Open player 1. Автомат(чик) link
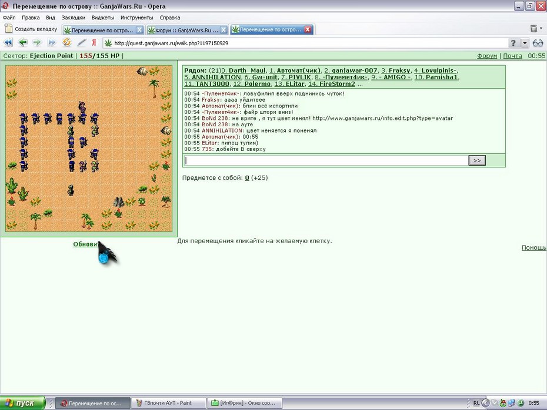The width and height of the screenshot is (547, 410). [295, 70]
